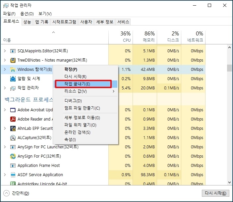233x202 pixels.
Task: Expand the 작업 관리자 process group
Action: click(5, 88)
